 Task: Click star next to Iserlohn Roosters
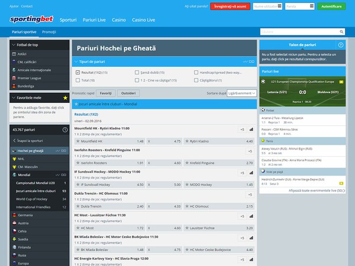78,163
